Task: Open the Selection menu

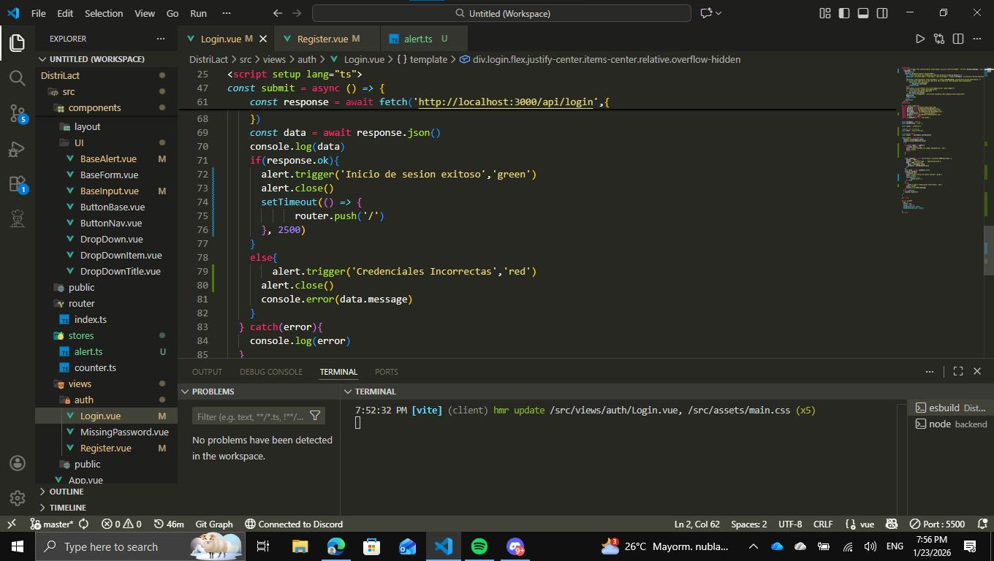Action: tap(104, 13)
